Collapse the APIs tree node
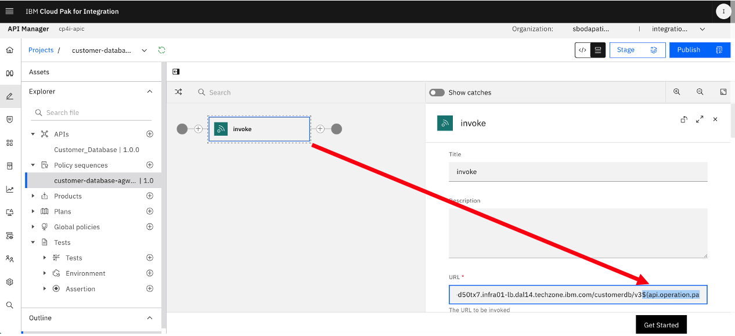 pyautogui.click(x=33, y=134)
